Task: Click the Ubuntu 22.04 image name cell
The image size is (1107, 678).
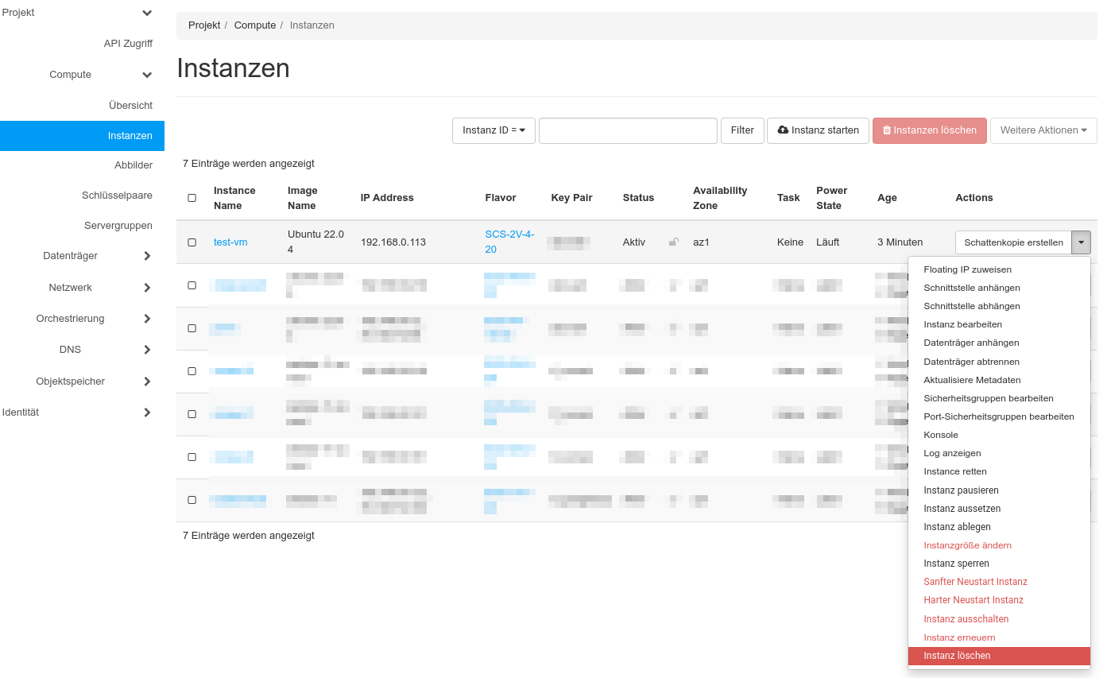Action: tap(315, 242)
